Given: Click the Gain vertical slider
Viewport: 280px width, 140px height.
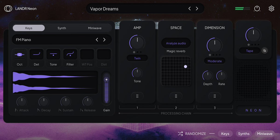Looking at the screenshot, I should point(106,88).
